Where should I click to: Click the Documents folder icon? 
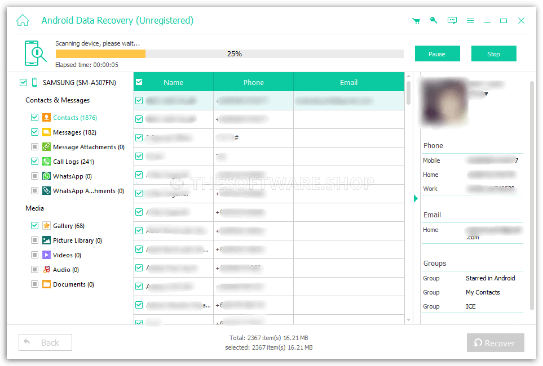46,284
